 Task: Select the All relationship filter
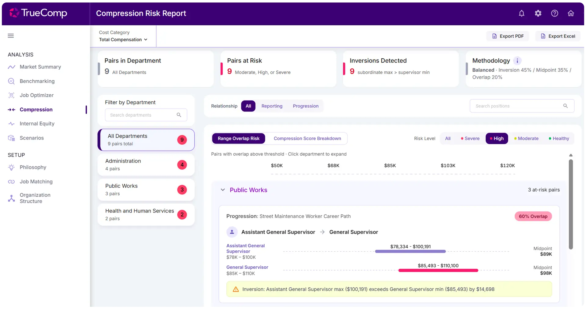coord(248,106)
